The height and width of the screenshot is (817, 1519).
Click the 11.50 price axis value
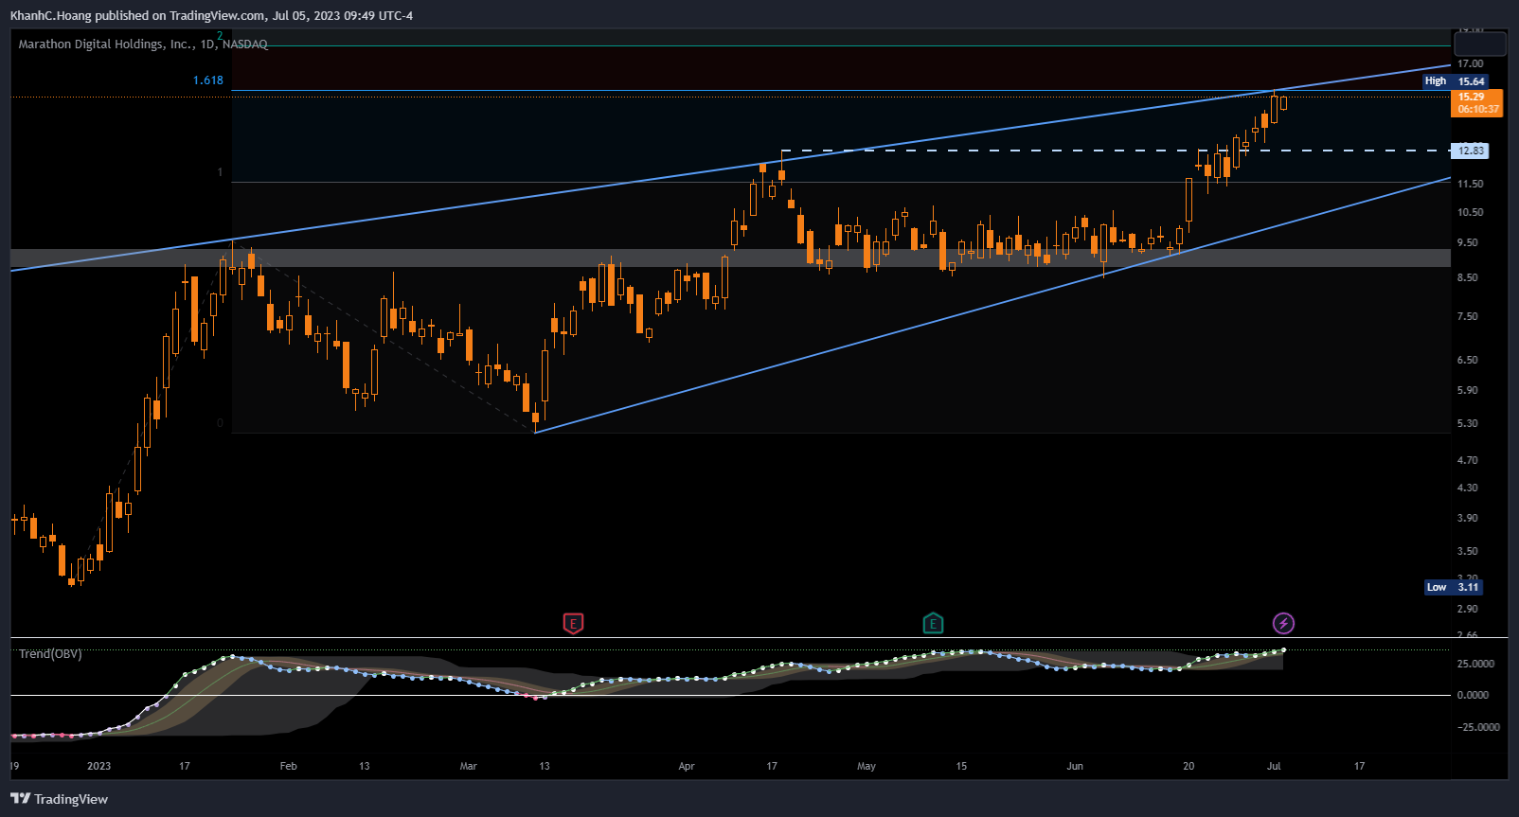pos(1470,184)
